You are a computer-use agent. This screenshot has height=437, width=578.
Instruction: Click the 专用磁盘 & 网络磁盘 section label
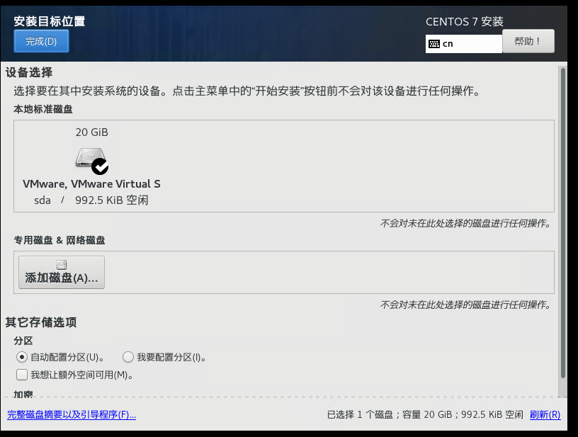point(59,241)
